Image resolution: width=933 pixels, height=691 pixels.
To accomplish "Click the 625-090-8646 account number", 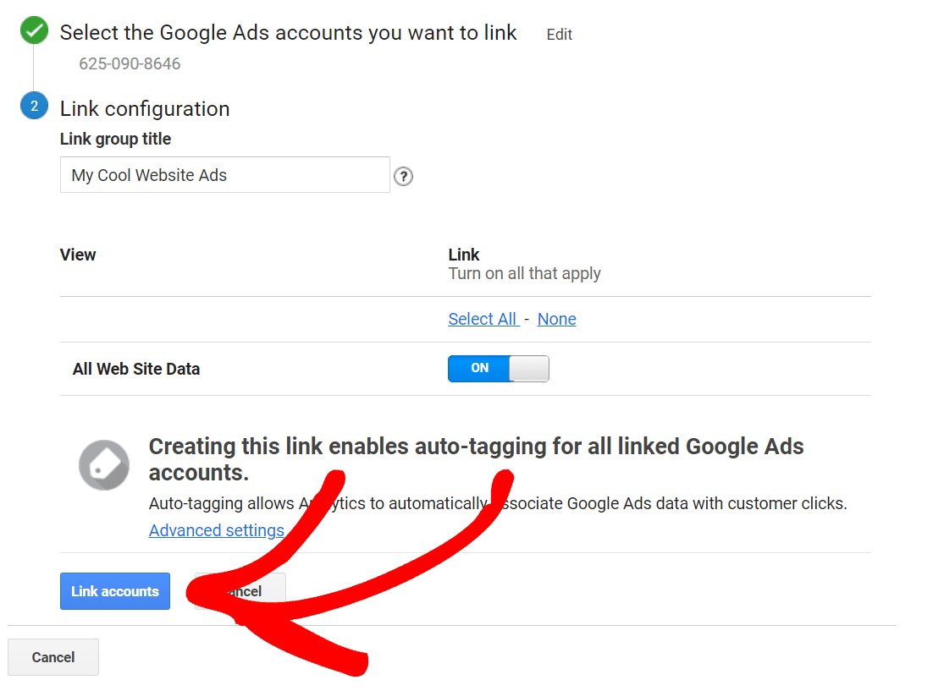I will pos(130,63).
